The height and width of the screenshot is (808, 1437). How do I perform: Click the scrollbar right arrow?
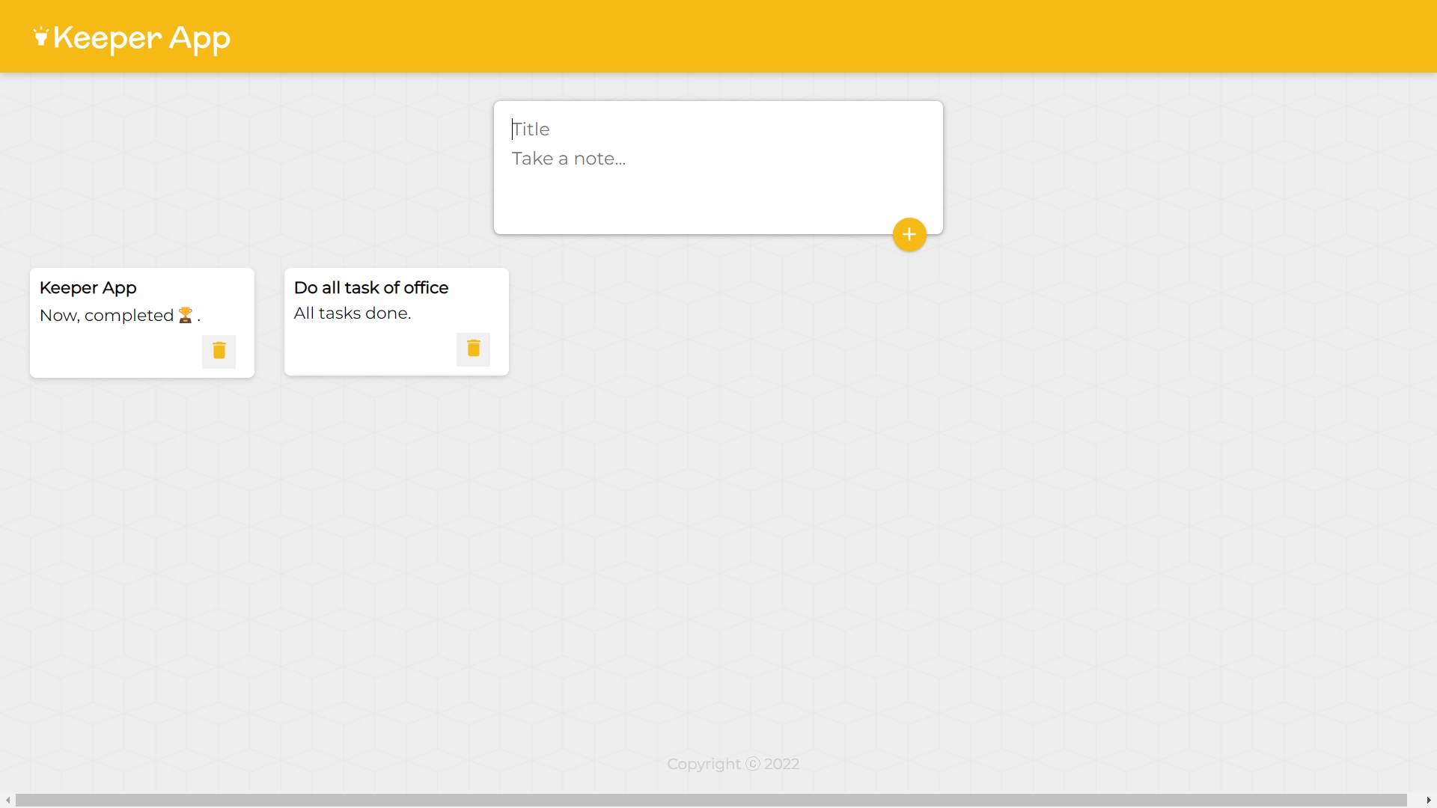point(1428,800)
